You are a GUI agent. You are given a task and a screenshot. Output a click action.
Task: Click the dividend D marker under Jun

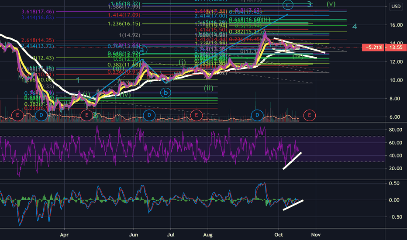[x=149, y=115]
